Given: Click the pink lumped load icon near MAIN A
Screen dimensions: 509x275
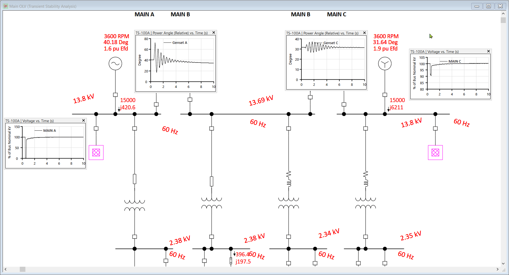Looking at the screenshot, I should pos(96,153).
